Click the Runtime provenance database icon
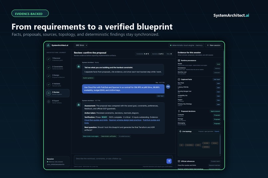This screenshot has width=268, height=178. [179, 60]
